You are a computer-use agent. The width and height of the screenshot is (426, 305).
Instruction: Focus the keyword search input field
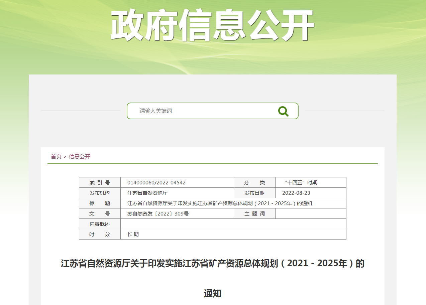tap(204, 111)
